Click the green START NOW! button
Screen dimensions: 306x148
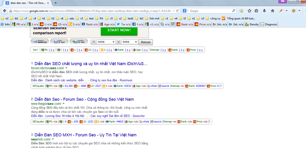coord(119,31)
